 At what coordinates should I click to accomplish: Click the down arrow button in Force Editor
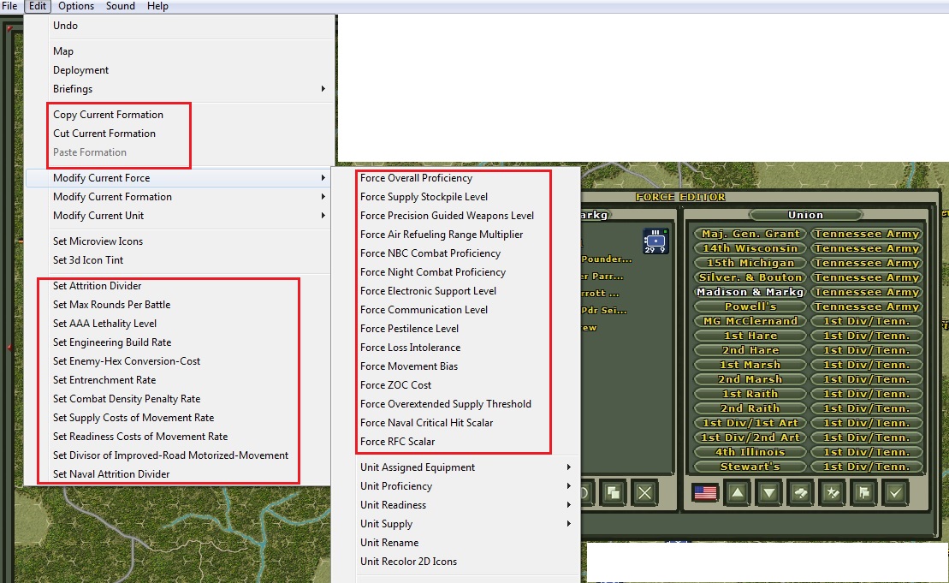pyautogui.click(x=768, y=493)
